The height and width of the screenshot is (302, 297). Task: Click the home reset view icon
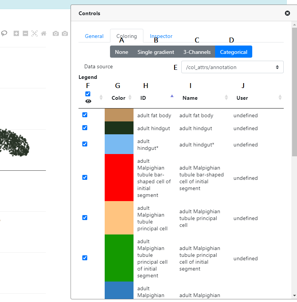point(44,33)
